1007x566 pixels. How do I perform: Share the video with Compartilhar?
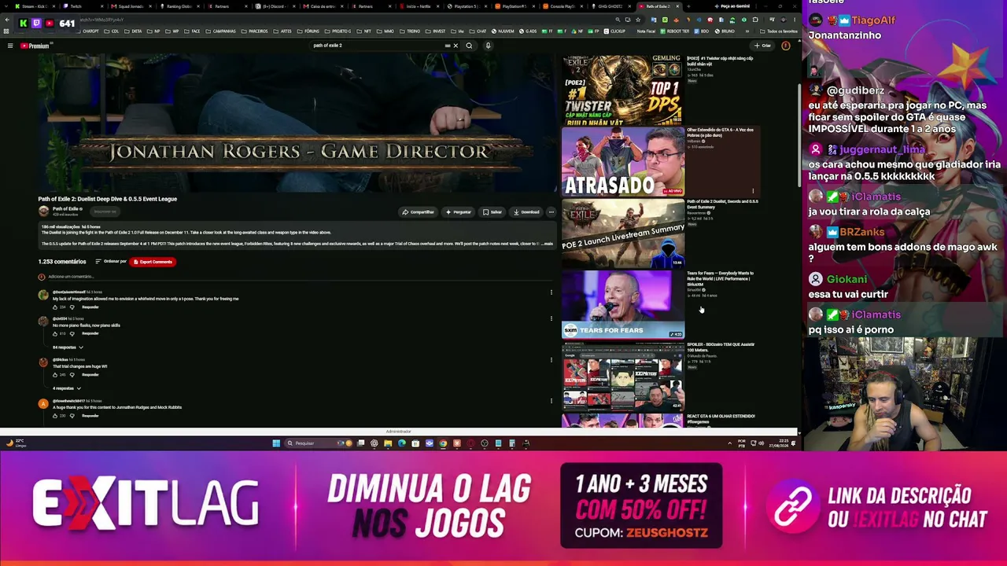point(418,212)
